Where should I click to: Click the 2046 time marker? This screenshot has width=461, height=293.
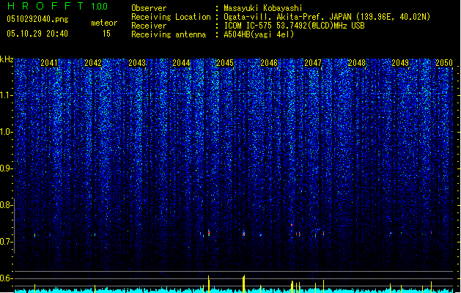269,63
